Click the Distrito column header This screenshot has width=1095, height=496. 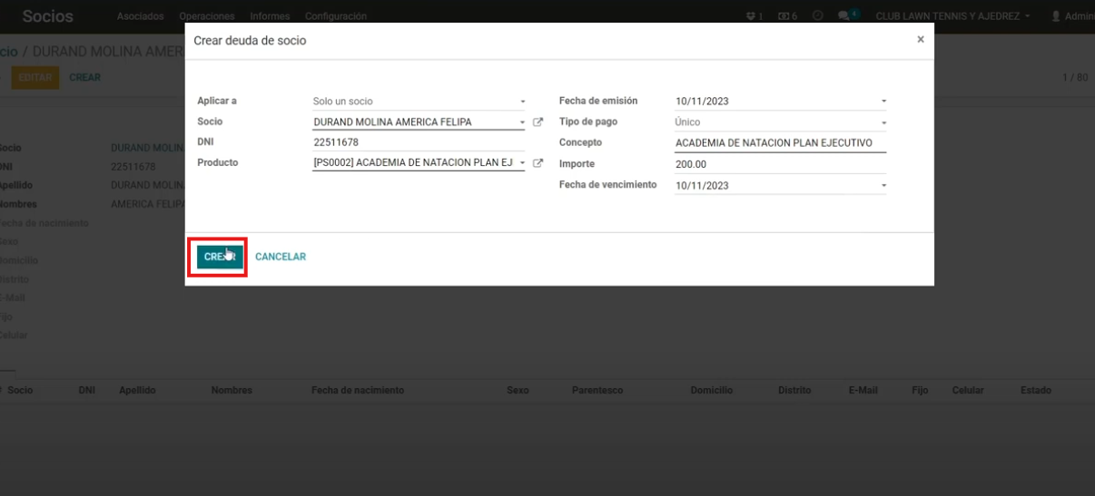tap(794, 390)
